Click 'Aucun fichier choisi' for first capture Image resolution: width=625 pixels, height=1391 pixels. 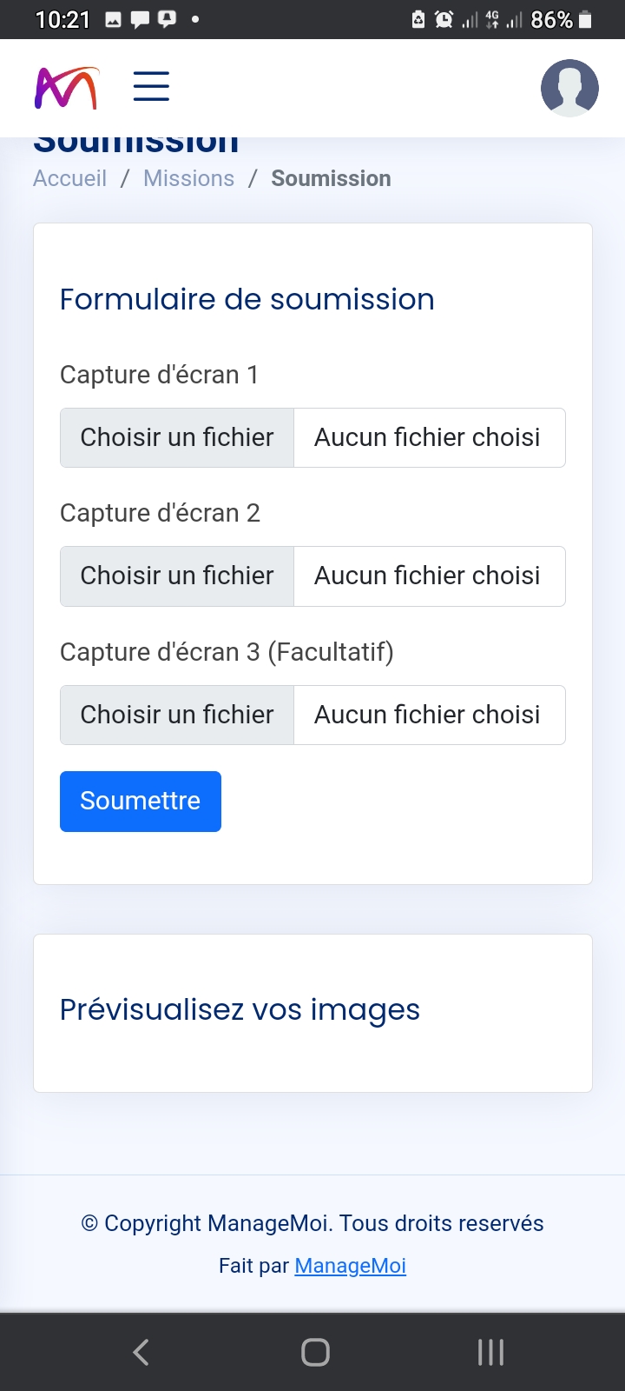tap(427, 437)
